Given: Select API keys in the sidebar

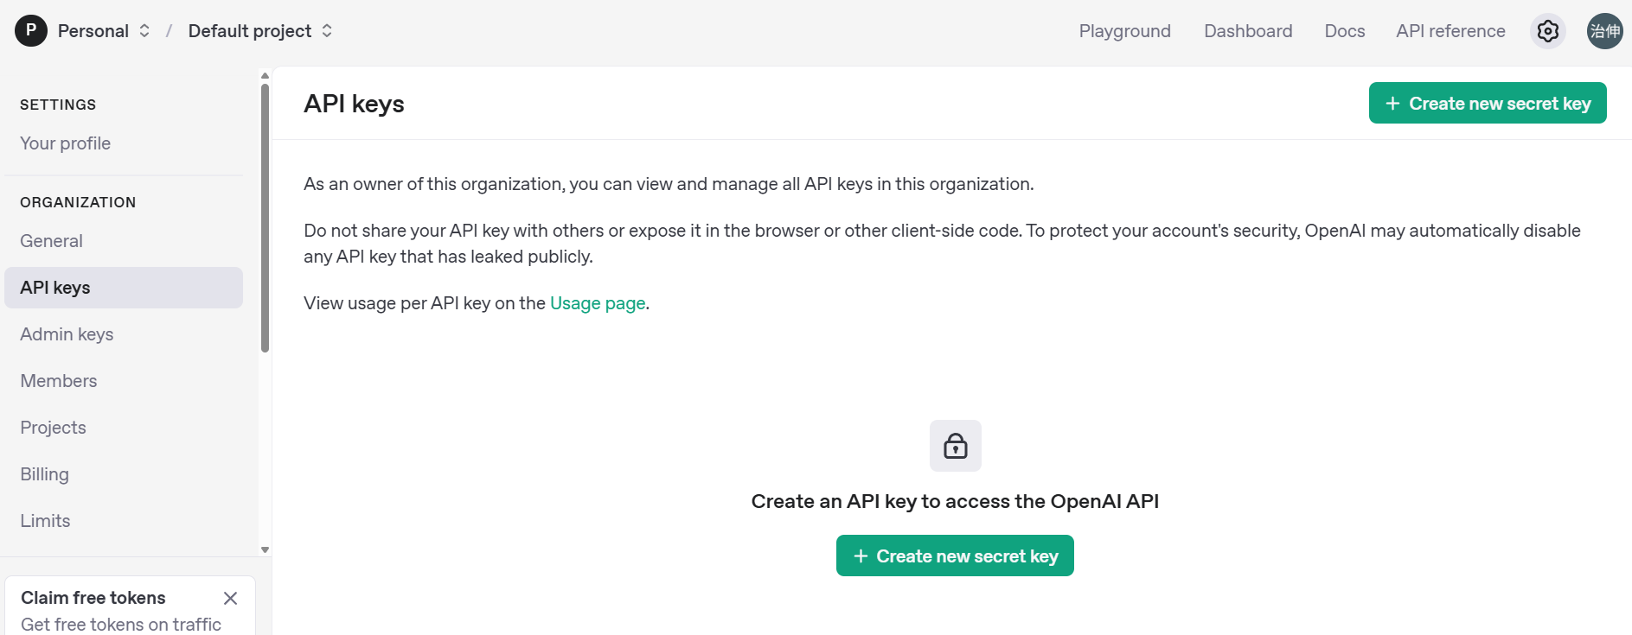Looking at the screenshot, I should tap(124, 288).
